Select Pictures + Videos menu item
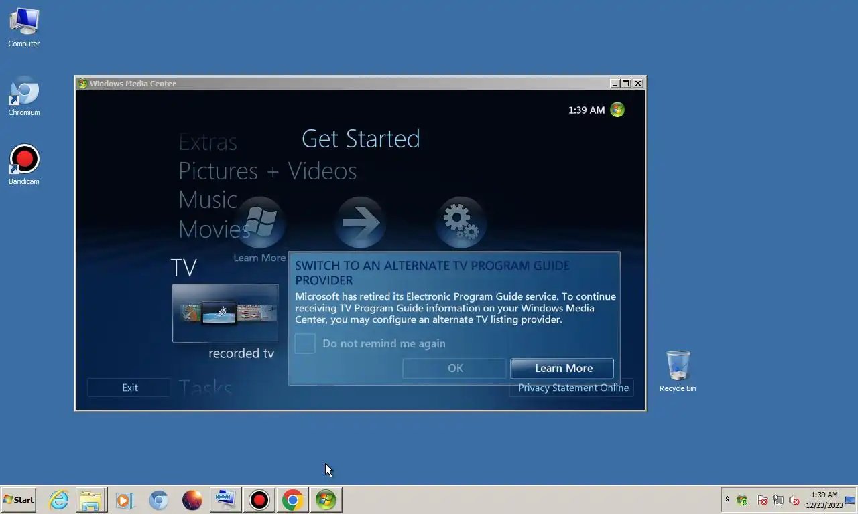Screen dimensions: 858x514 267,171
